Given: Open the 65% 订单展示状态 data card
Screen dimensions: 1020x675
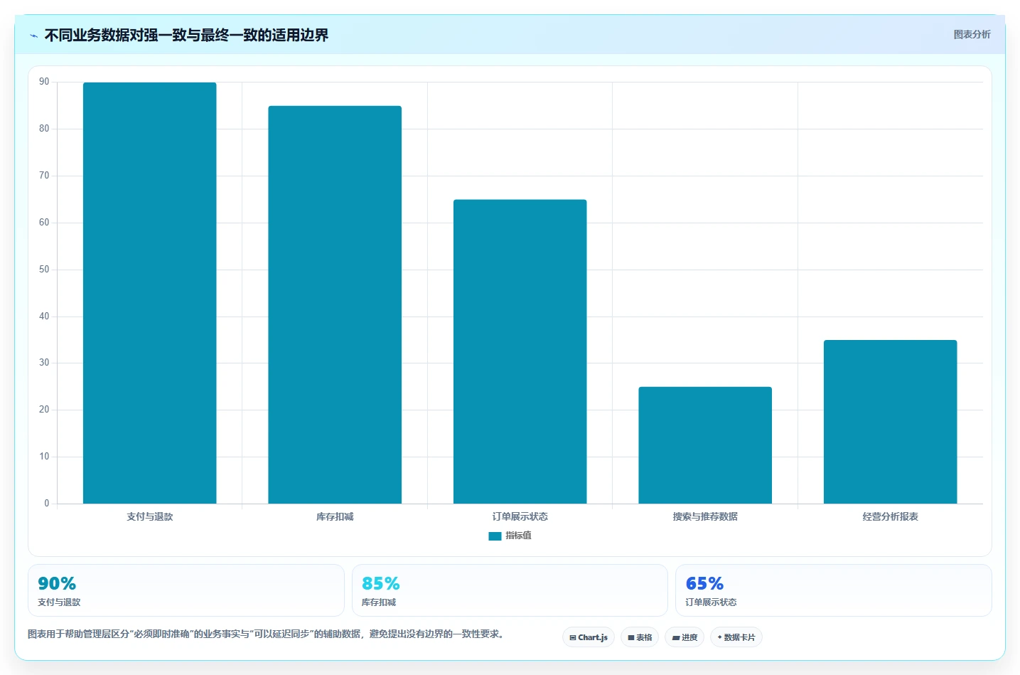Looking at the screenshot, I should pos(833,590).
